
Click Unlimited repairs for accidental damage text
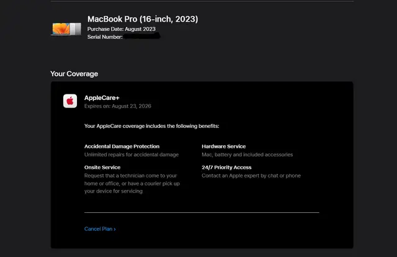click(x=132, y=155)
